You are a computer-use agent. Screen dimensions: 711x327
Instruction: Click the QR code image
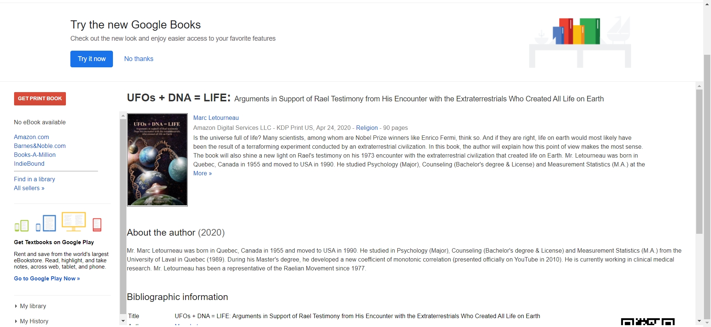coord(647,322)
